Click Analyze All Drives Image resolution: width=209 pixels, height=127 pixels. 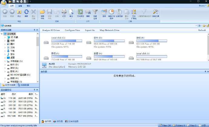[51, 30]
